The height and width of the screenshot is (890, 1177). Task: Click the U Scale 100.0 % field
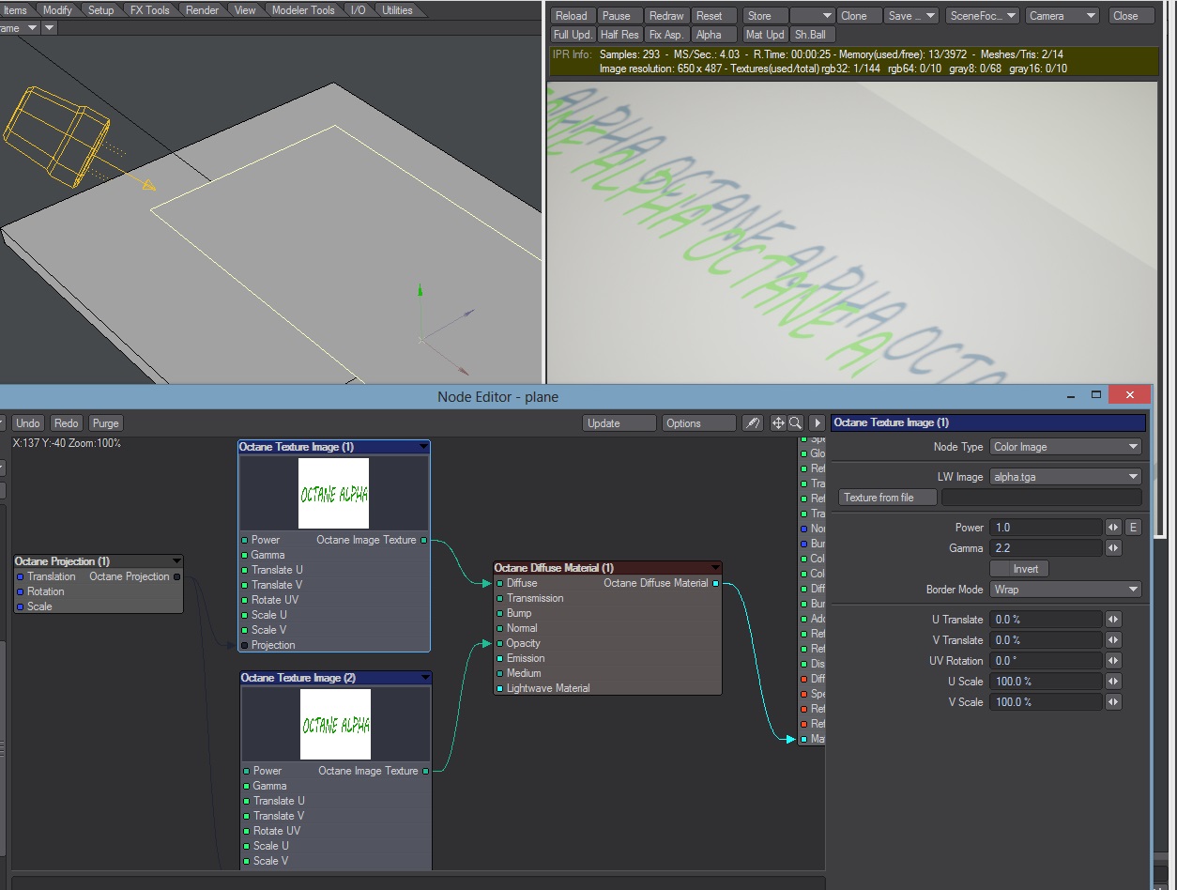[x=1046, y=682]
